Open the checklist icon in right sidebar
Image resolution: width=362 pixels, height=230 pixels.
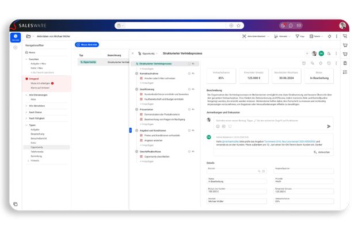(x=345, y=72)
